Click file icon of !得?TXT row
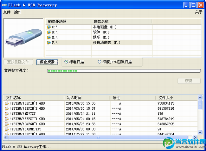The height and width of the screenshot is (151, 206). click(x=7, y=113)
